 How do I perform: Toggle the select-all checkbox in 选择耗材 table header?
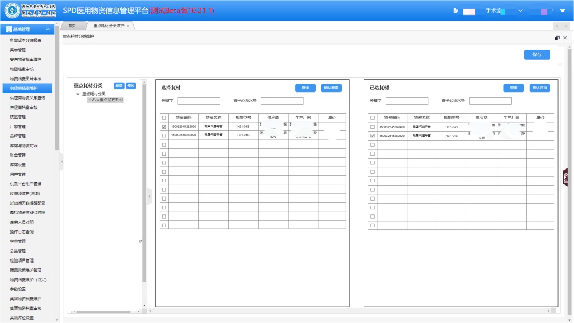tap(164, 118)
